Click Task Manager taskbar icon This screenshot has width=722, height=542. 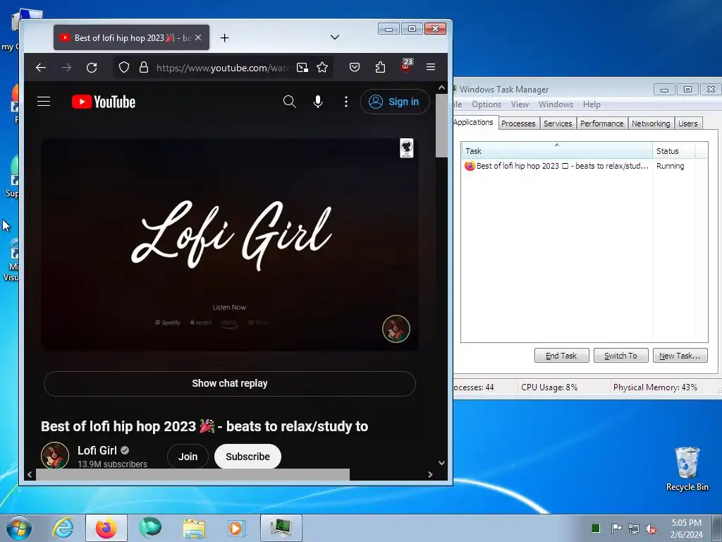[x=281, y=528]
